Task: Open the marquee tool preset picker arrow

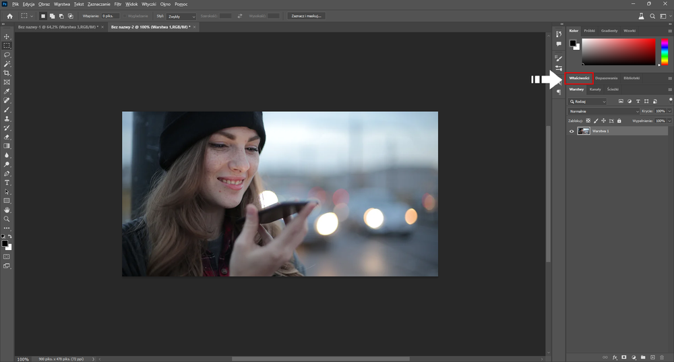Action: (x=32, y=16)
